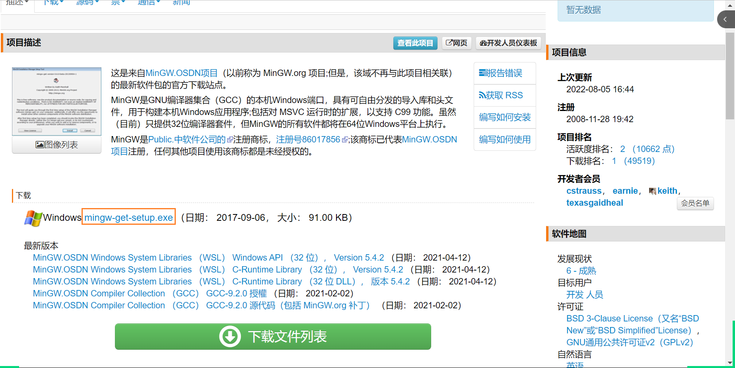Click the report icon beside 报告错误
The image size is (735, 368).
[x=483, y=73]
